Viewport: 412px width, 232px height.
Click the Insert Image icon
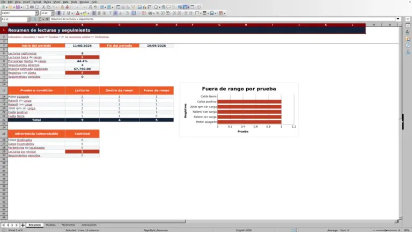[139, 7]
